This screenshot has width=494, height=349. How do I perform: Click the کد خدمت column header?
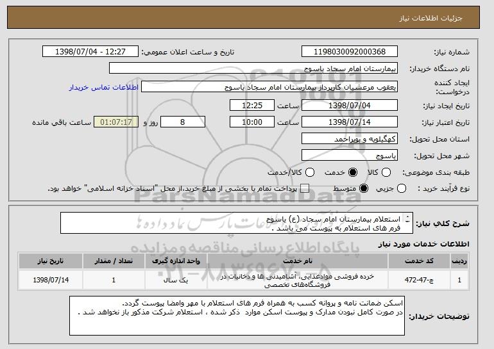coord(419,261)
